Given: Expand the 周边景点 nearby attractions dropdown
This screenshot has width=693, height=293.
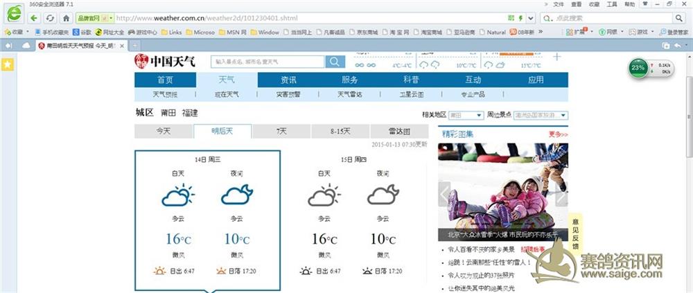Looking at the screenshot, I should tap(563, 115).
